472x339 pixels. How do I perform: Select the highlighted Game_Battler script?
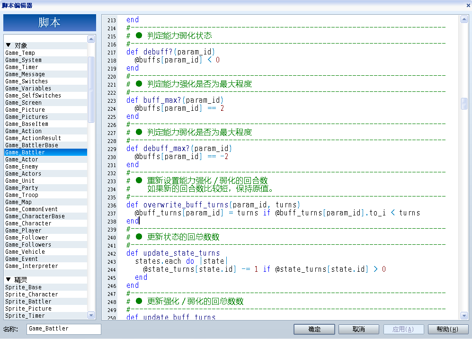coord(46,152)
